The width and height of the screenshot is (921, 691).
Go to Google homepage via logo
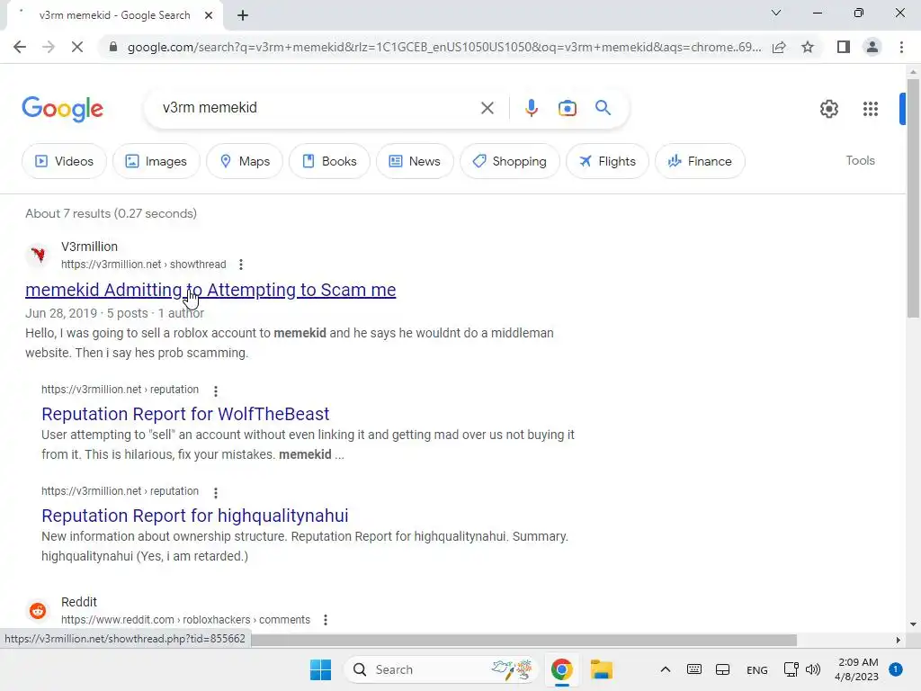click(62, 109)
